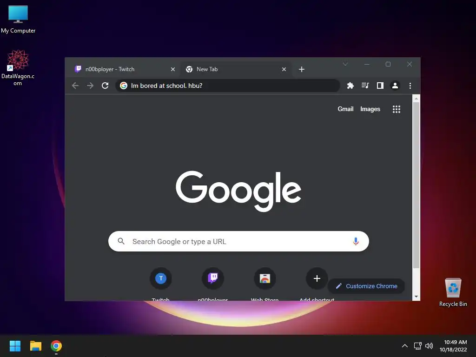Open the volume tray icon
Screen dimensions: 476x357
click(429, 346)
